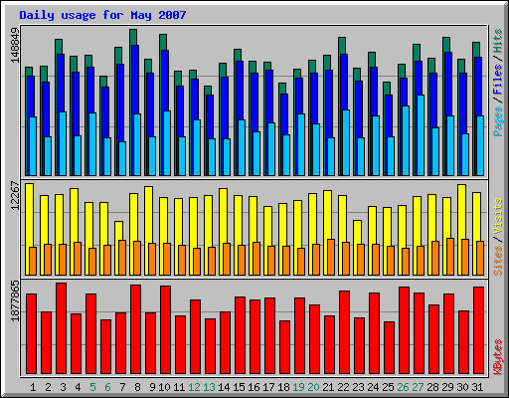Click day label 13 on the x-axis
The image size is (509, 398).
pyautogui.click(x=209, y=387)
